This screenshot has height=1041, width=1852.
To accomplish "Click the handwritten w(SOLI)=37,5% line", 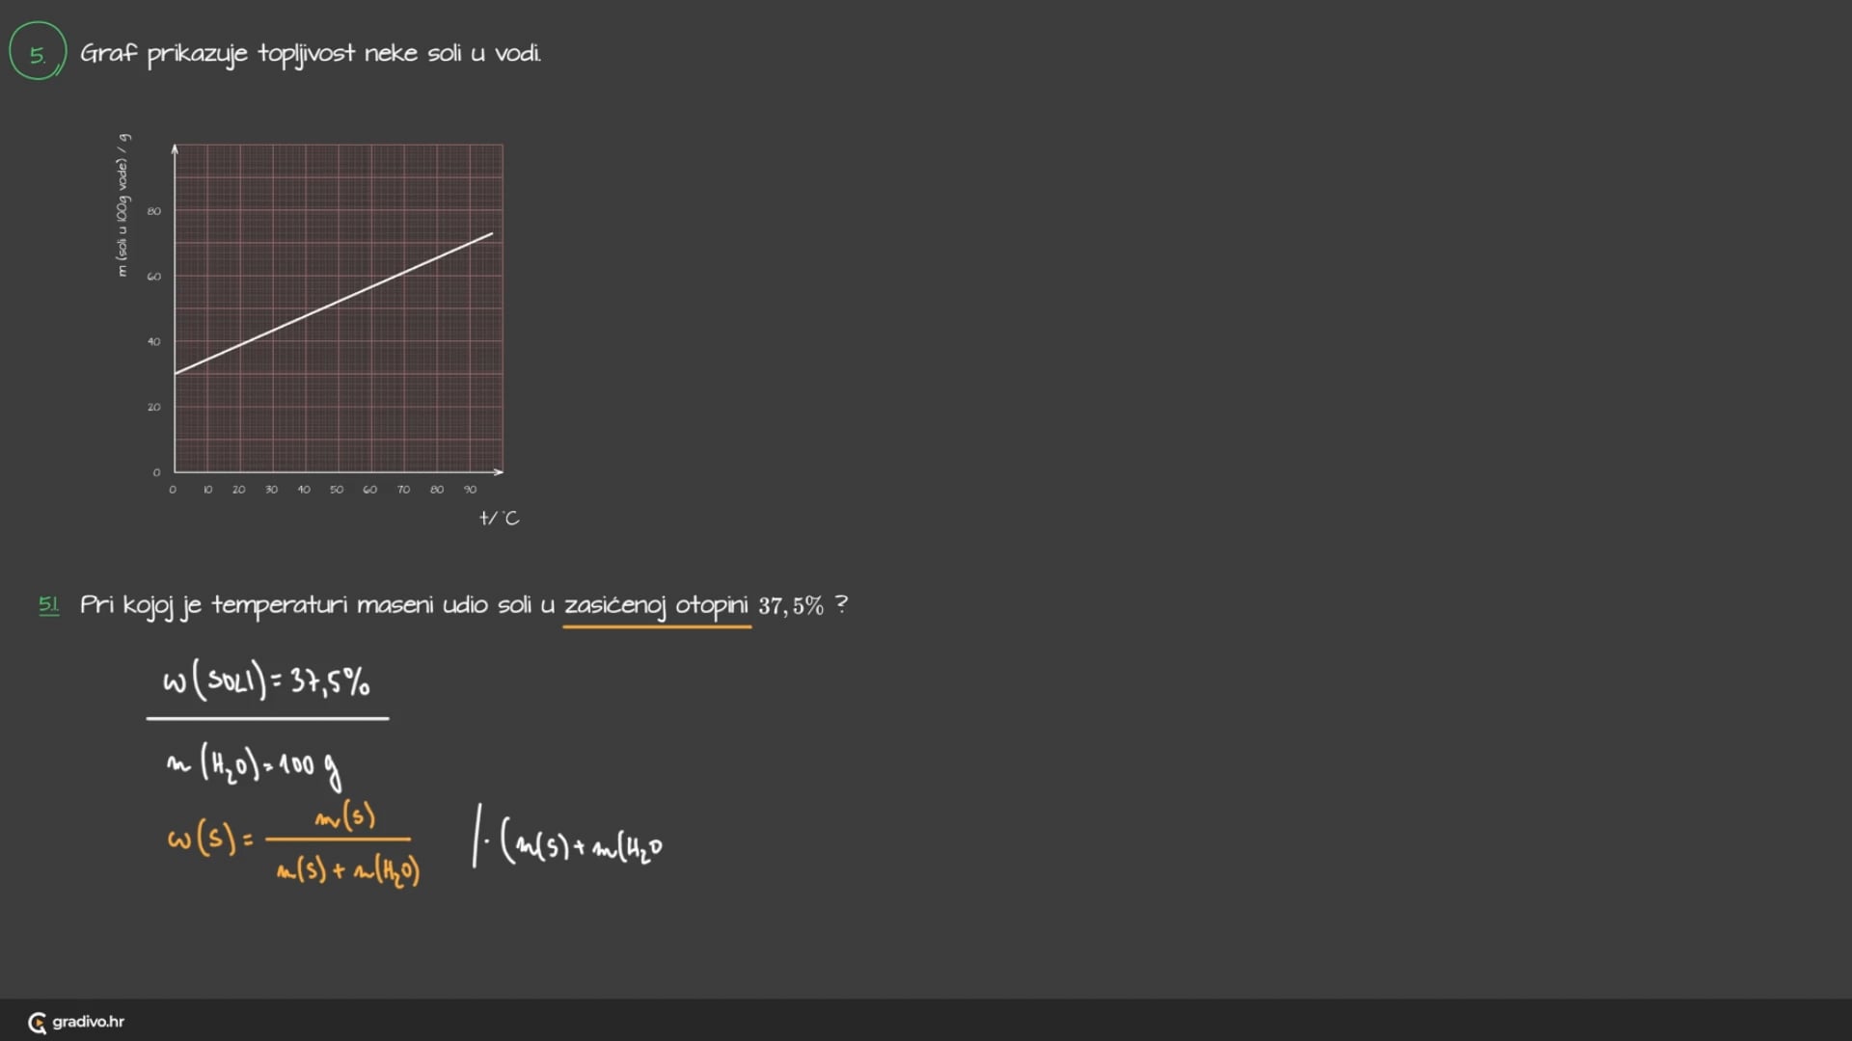I will (x=266, y=681).
